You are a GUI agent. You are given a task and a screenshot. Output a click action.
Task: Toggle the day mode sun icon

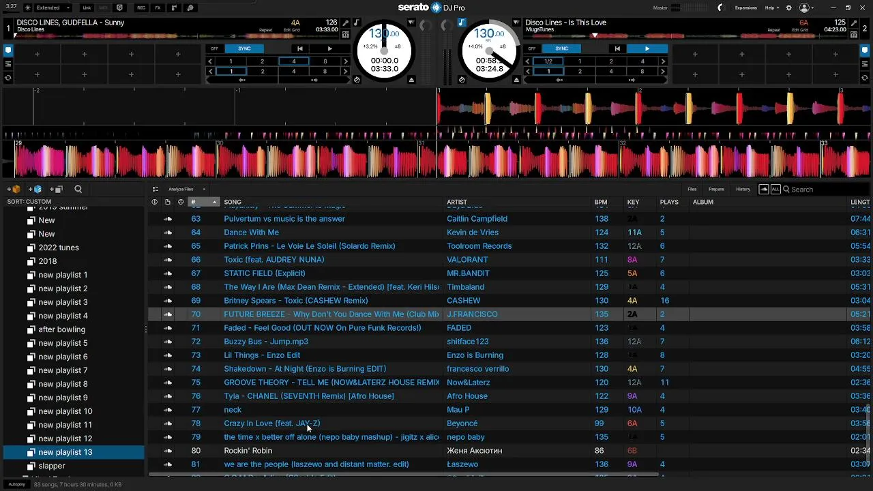coord(27,8)
